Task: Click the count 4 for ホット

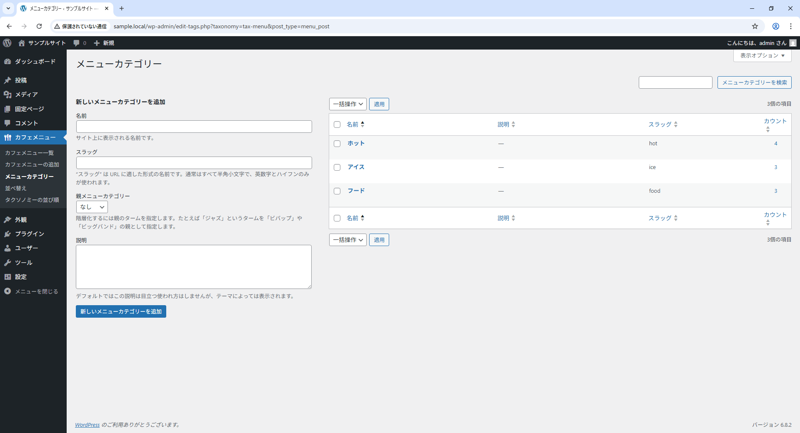Action: tap(776, 144)
